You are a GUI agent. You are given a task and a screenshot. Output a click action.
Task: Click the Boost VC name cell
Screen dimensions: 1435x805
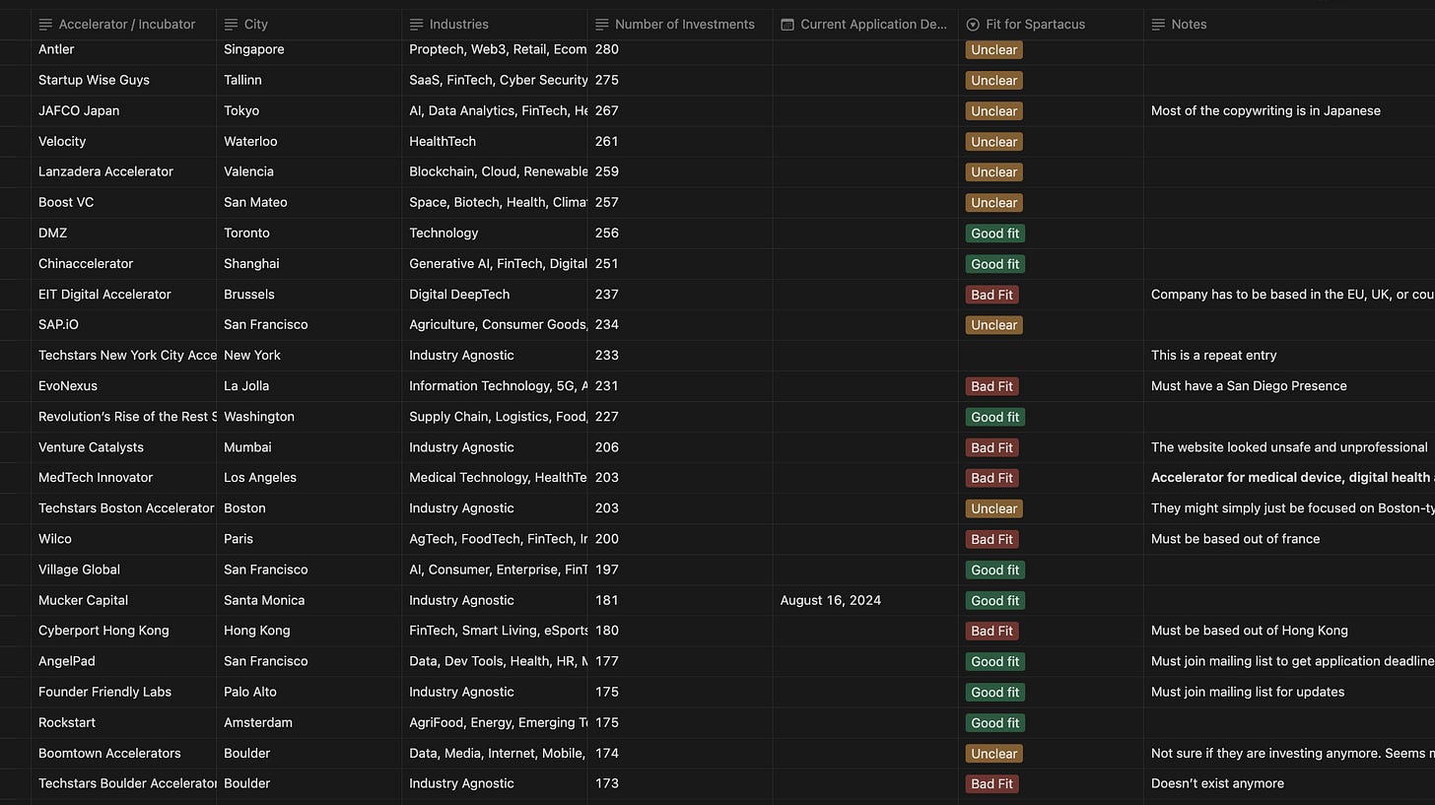click(x=123, y=202)
